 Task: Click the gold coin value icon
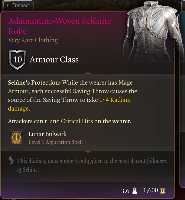[163, 191]
